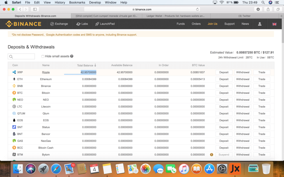284x177 pixels.
Task: Open Labs in the header
Action: coord(82,24)
